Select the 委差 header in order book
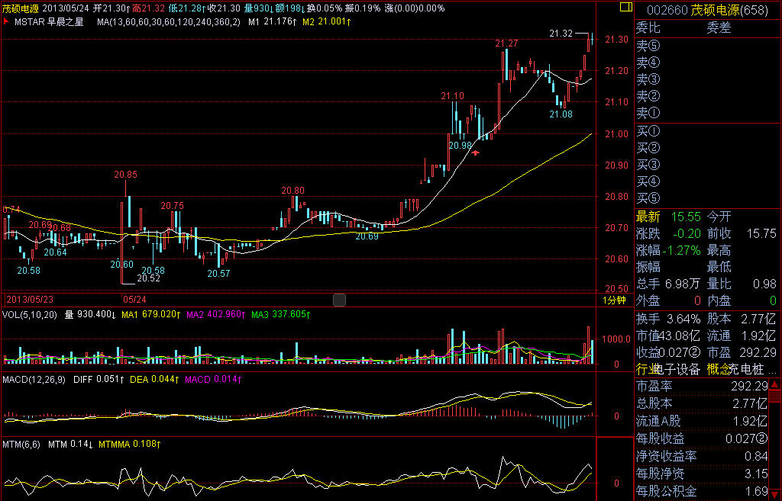 [x=719, y=28]
